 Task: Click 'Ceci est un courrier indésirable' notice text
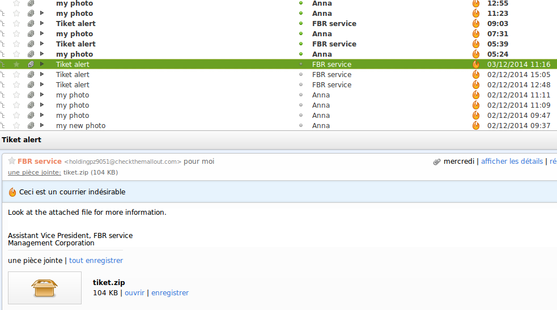point(72,192)
